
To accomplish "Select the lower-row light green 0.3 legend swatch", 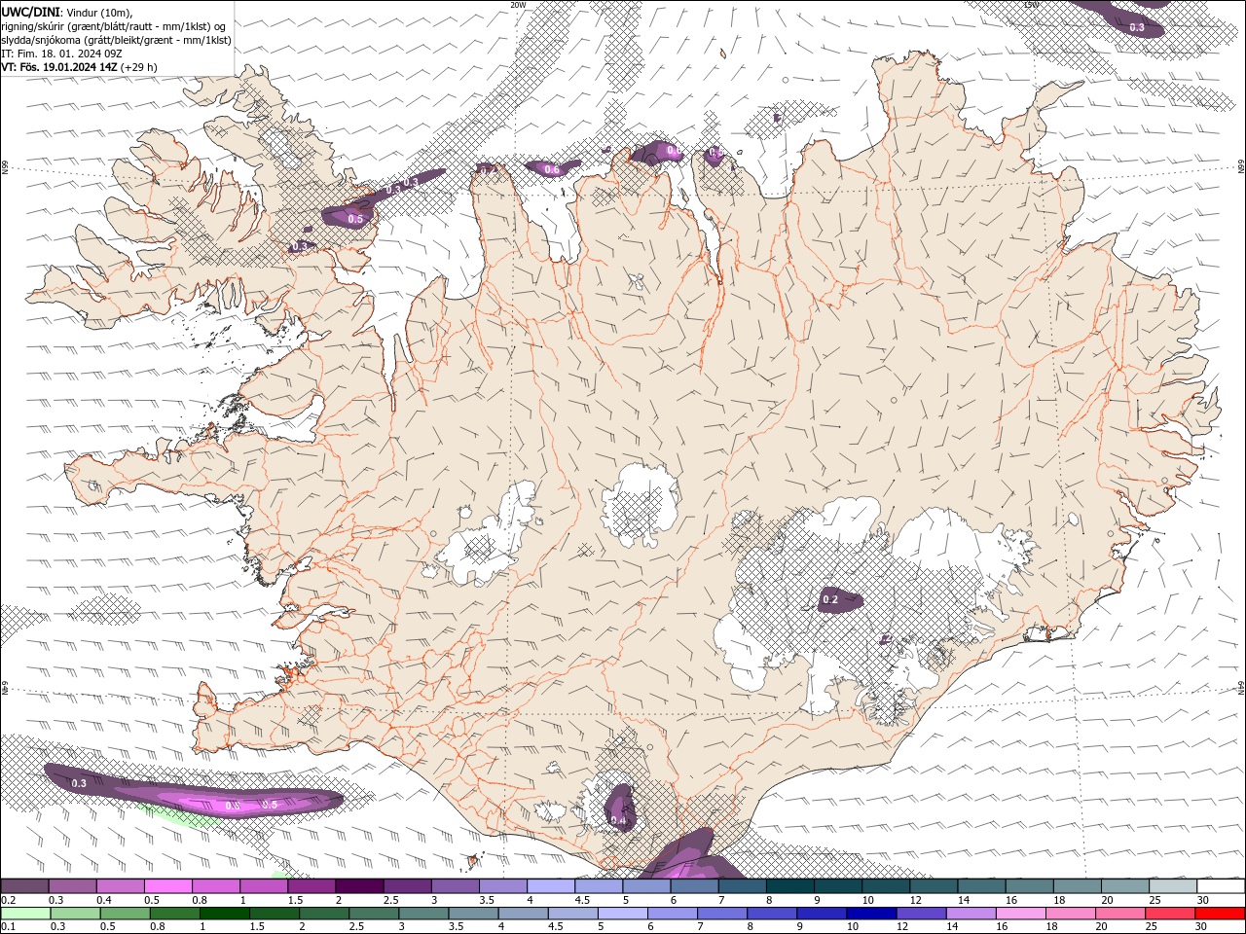I will (x=75, y=914).
